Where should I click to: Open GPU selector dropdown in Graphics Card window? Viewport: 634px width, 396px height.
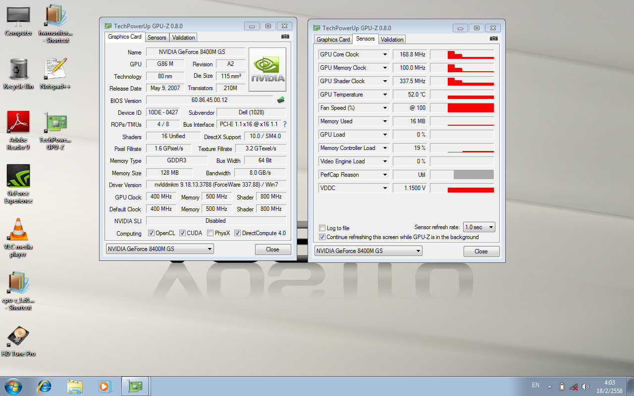160,249
